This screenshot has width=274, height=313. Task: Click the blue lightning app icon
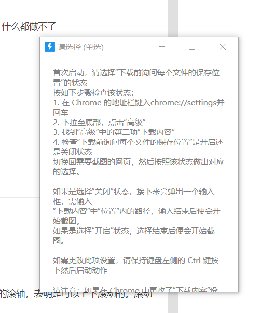point(50,47)
